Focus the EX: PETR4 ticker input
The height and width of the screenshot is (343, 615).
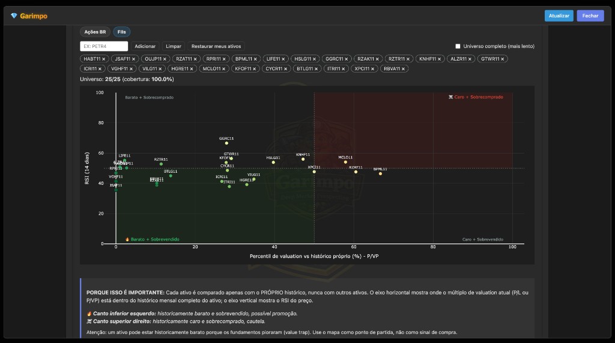coord(104,46)
